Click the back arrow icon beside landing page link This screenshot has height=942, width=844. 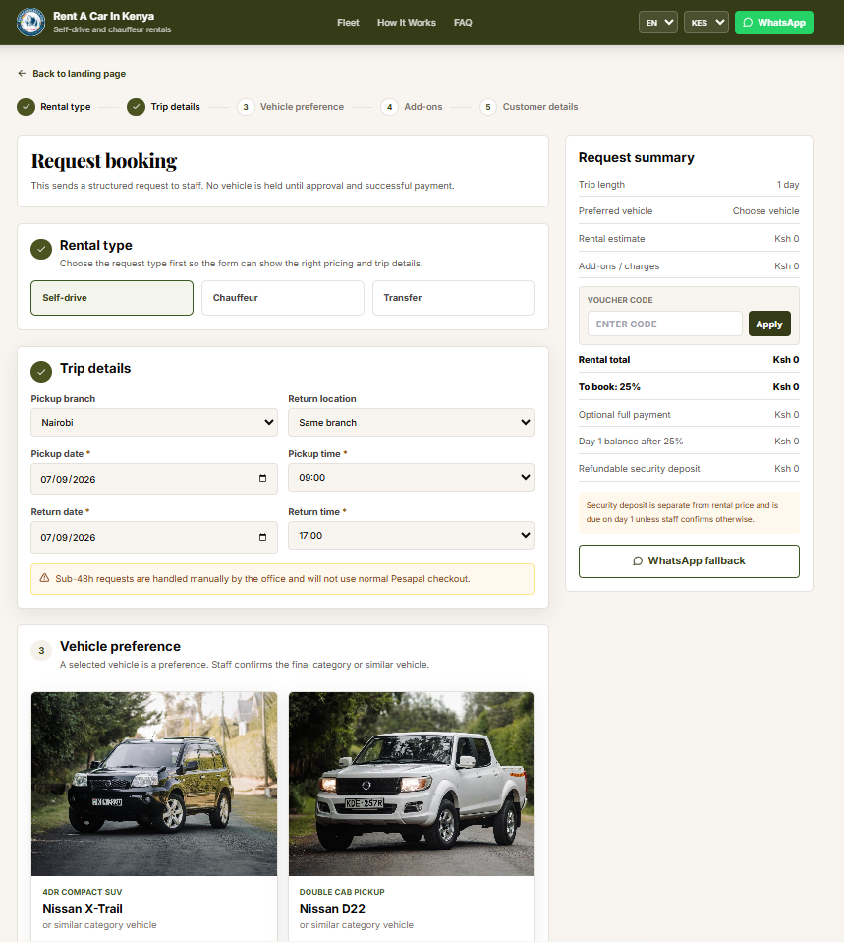[x=22, y=74]
